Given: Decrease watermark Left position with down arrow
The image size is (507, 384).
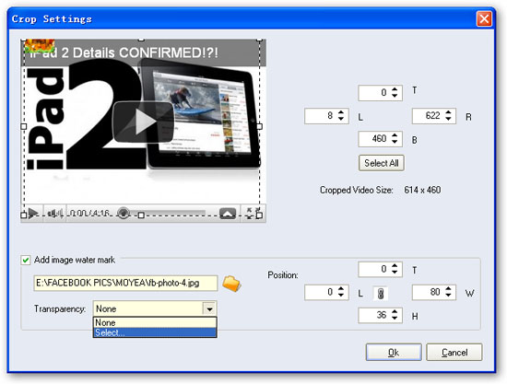Looking at the screenshot, I should coord(341,296).
